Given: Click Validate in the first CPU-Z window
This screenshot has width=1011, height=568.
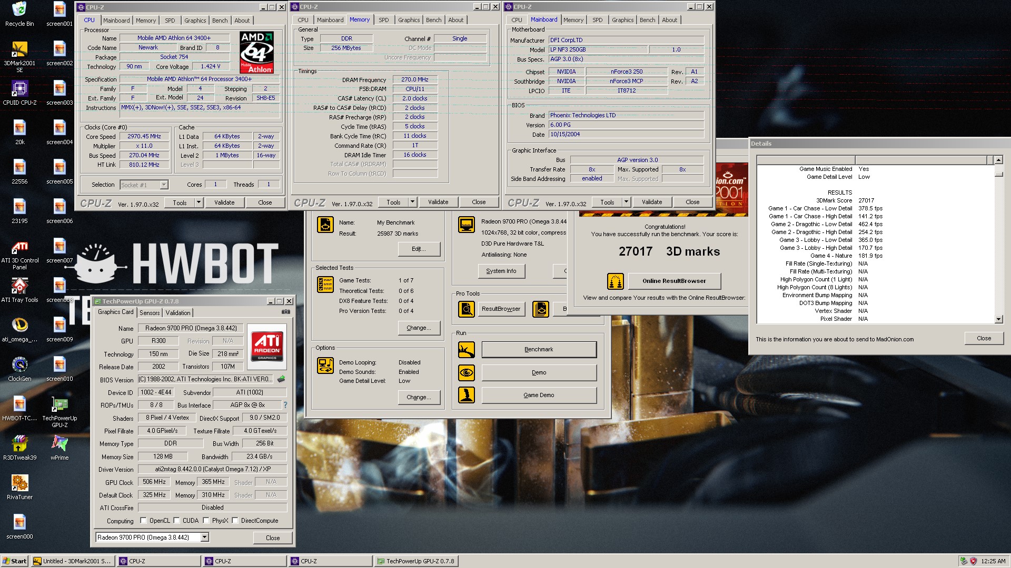Looking at the screenshot, I should click(x=224, y=202).
